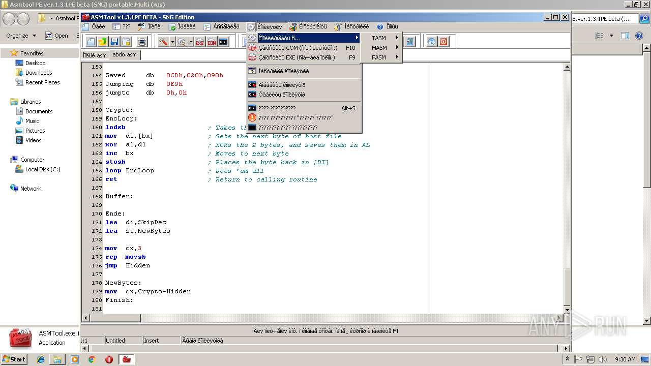Switch to the first .asm file tab
Image resolution: width=651 pixels, height=366 pixels.
click(x=95, y=55)
